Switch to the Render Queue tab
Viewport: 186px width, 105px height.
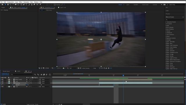pos(6,71)
